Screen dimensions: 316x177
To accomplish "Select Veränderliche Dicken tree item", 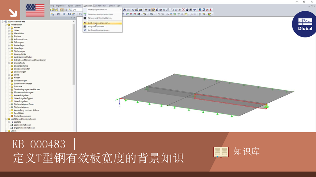I will click(23, 57).
